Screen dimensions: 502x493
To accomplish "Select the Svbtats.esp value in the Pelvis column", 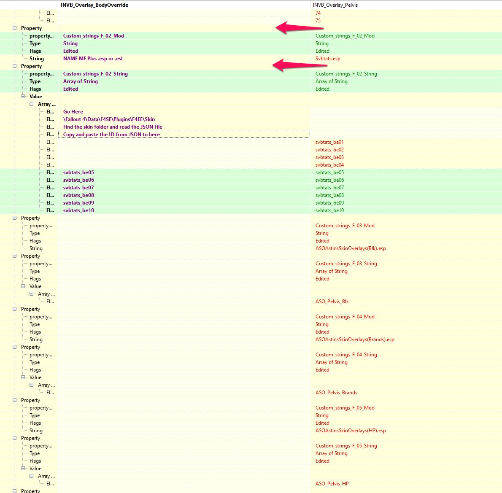I will (328, 59).
